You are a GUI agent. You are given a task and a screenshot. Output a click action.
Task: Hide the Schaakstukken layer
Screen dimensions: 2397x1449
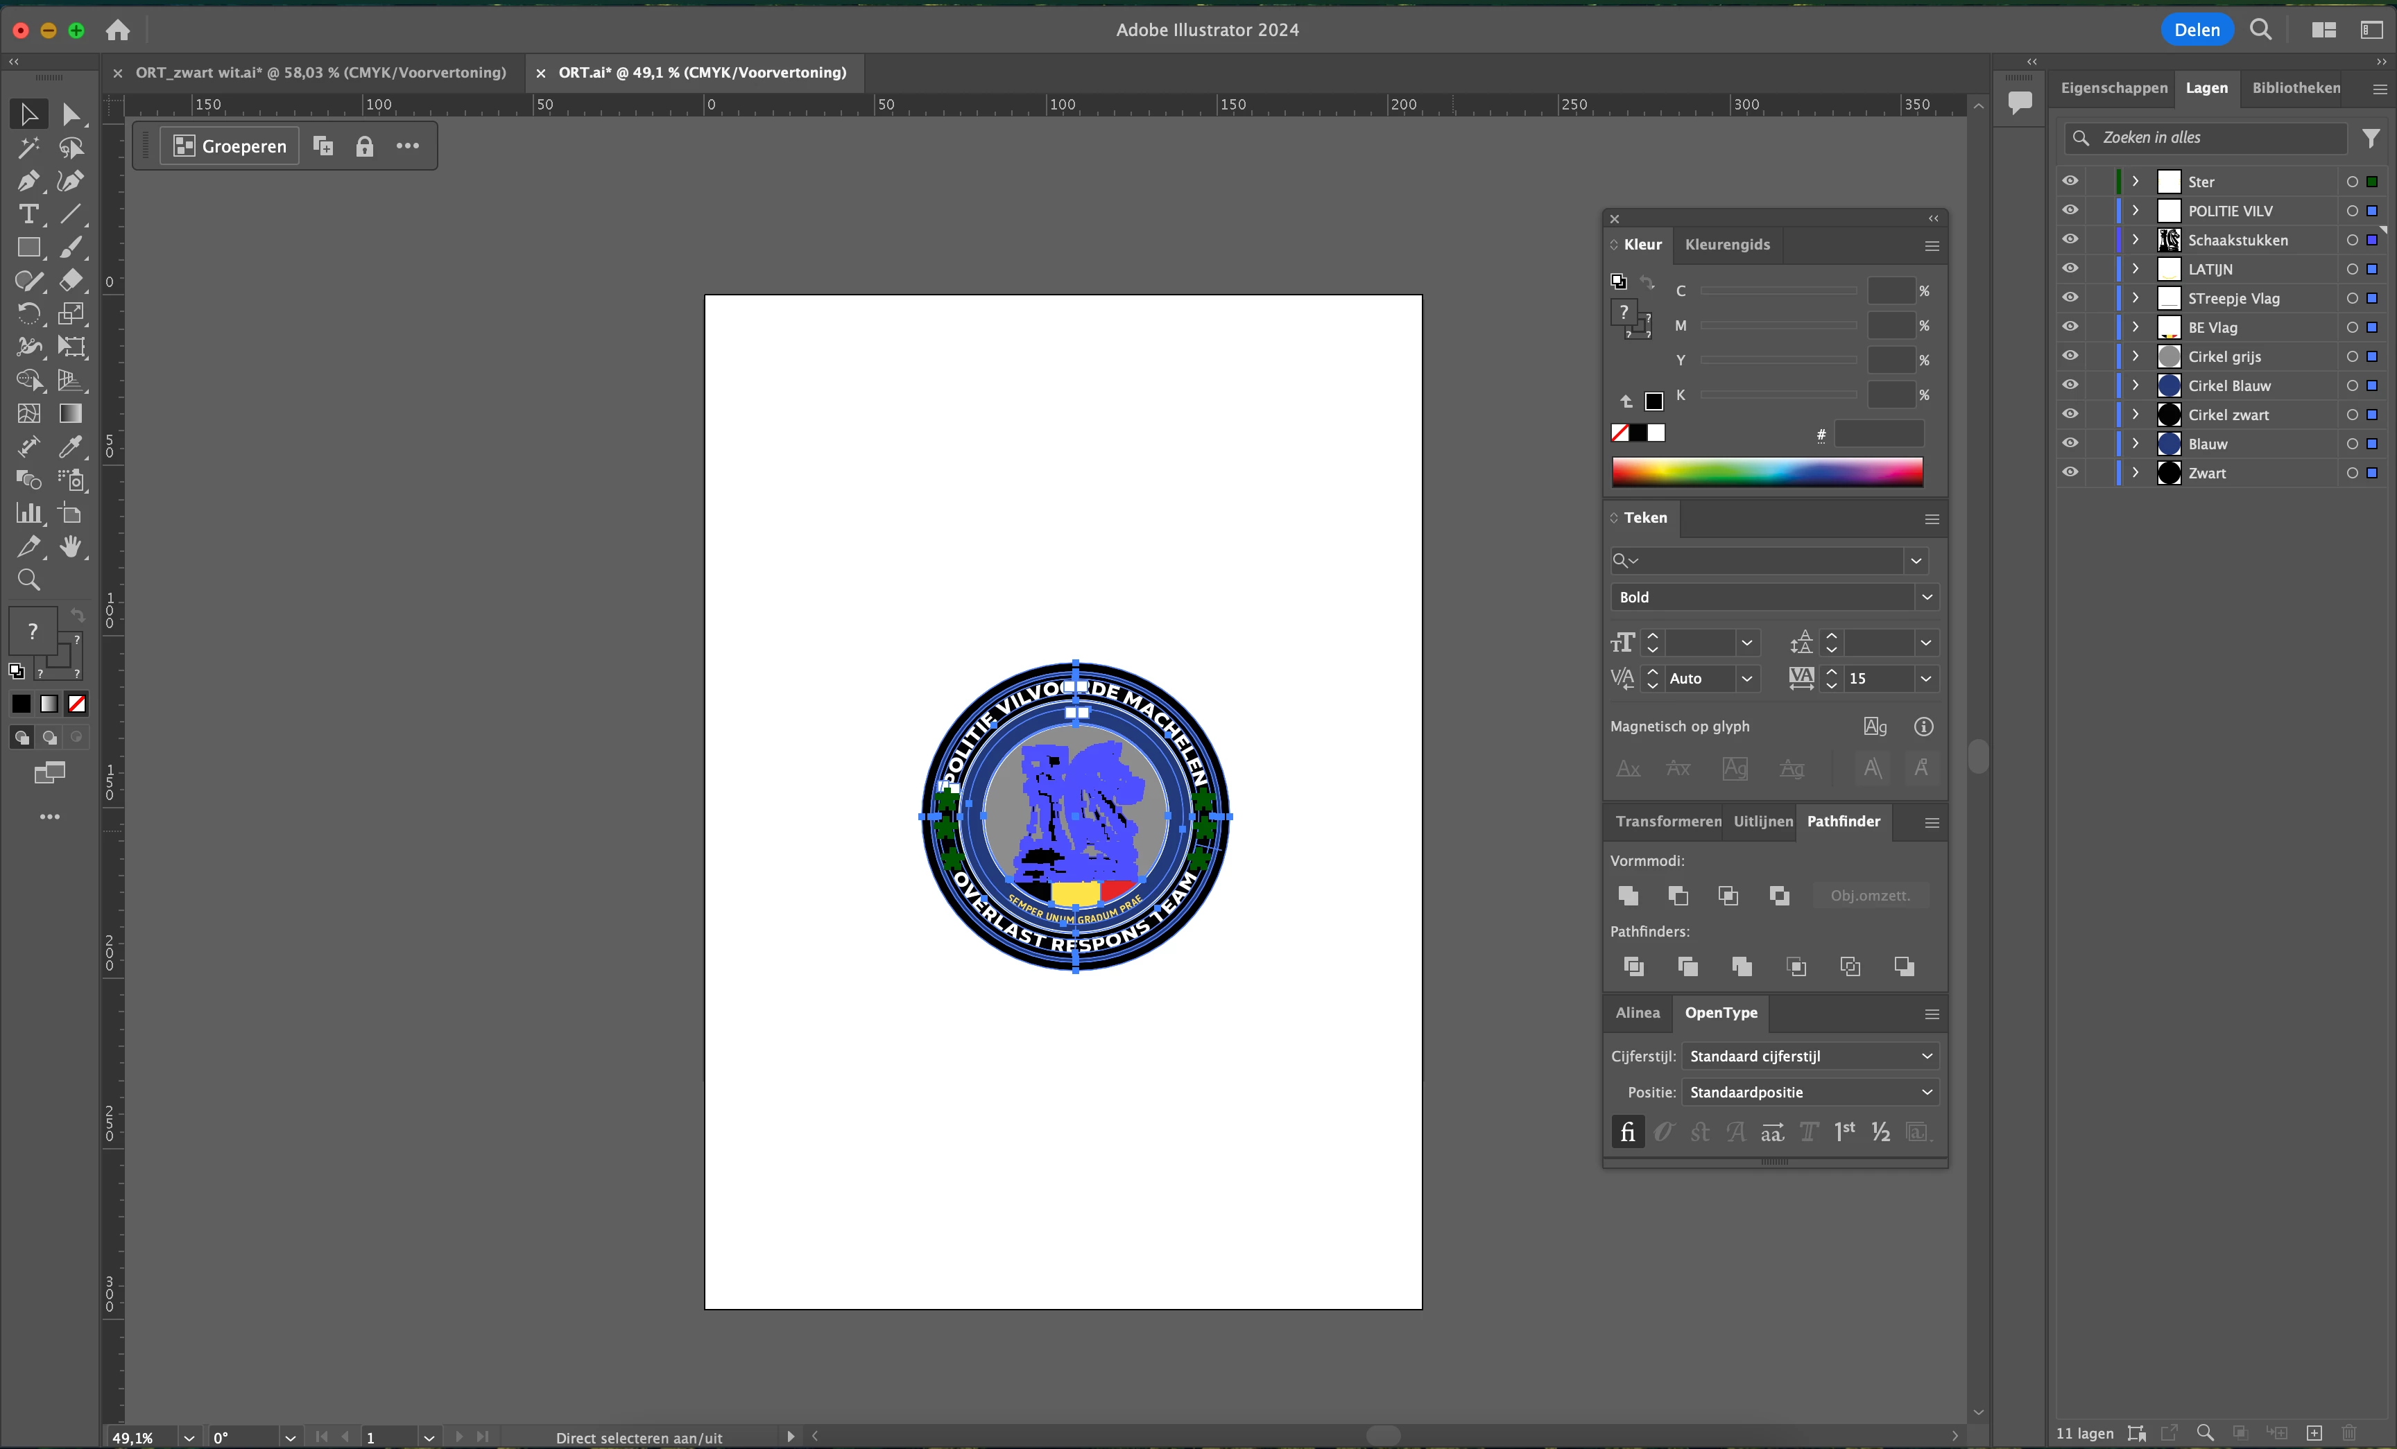[2069, 239]
